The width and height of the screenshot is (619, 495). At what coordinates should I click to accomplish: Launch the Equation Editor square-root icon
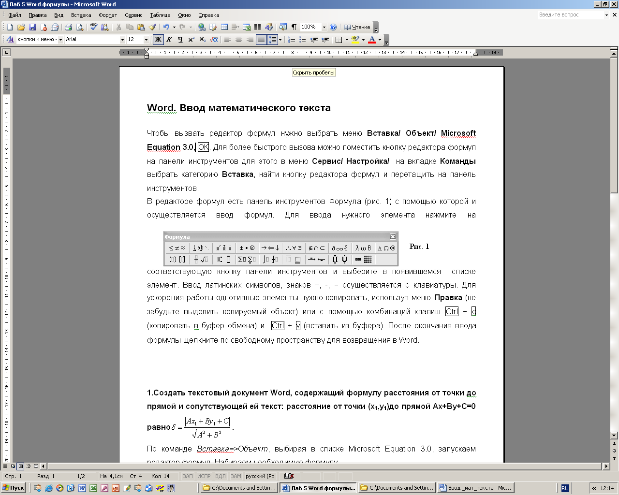click(214, 40)
